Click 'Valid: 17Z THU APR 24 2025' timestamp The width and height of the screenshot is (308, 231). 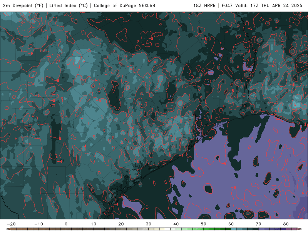[x=269, y=6]
